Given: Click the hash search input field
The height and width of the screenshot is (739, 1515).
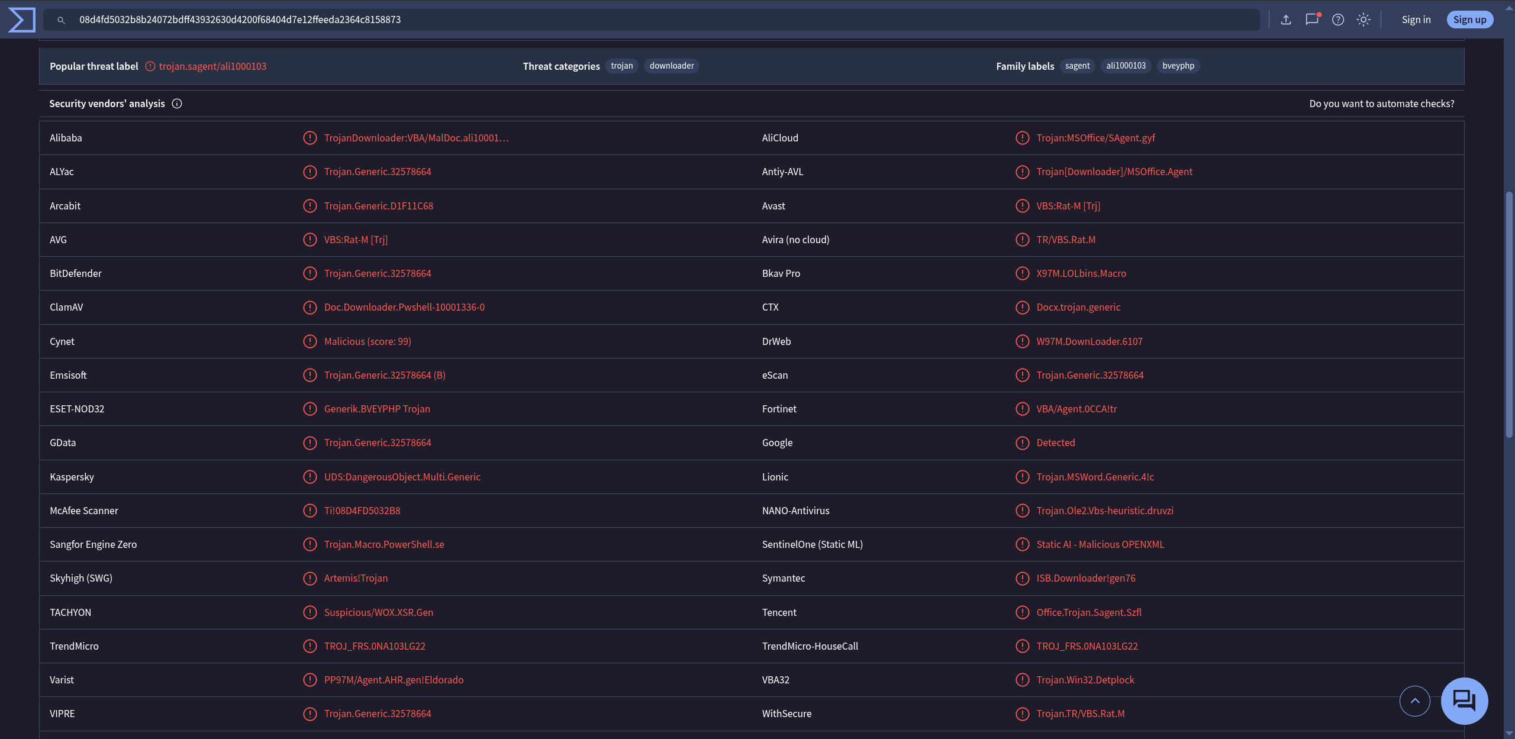Looking at the screenshot, I should click(651, 20).
